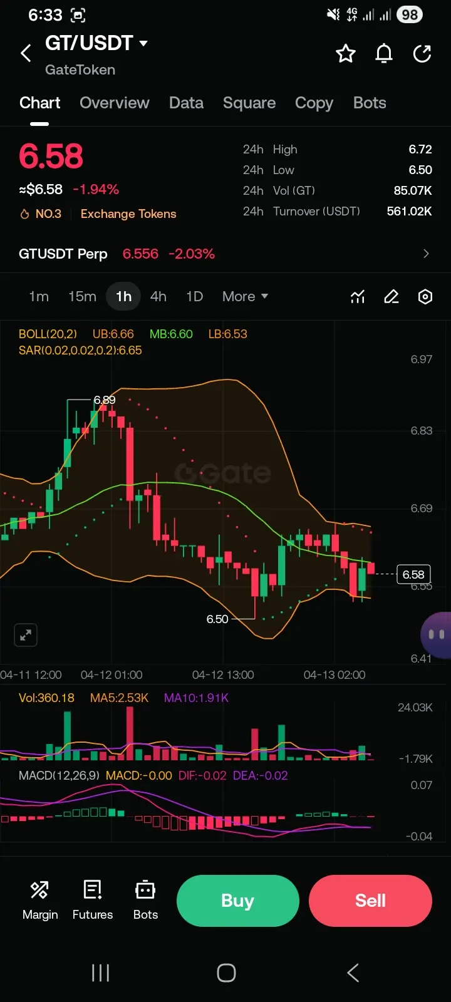
Task: Go back using the top-left arrow
Action: [26, 53]
